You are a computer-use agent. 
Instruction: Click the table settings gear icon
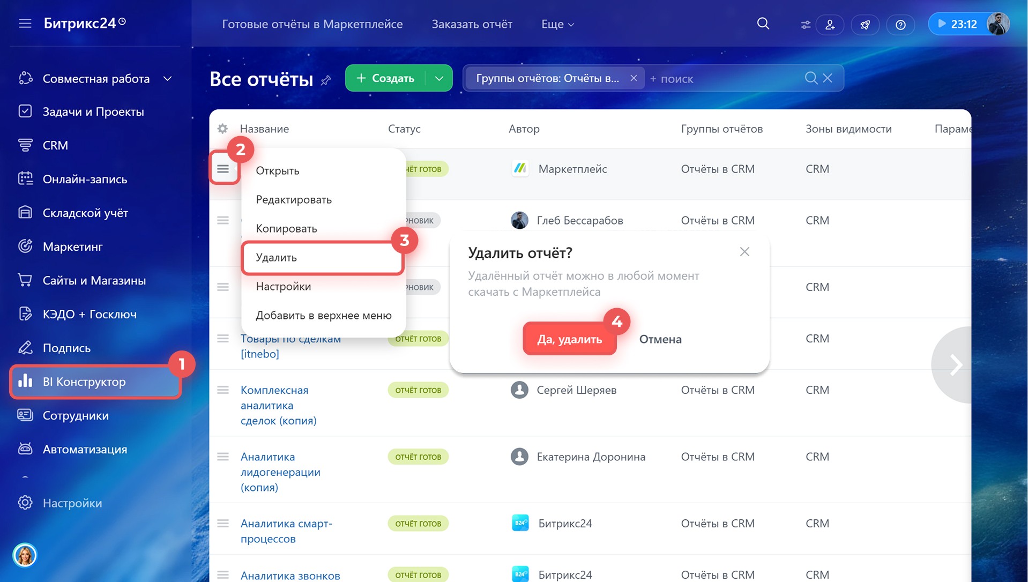pyautogui.click(x=222, y=129)
